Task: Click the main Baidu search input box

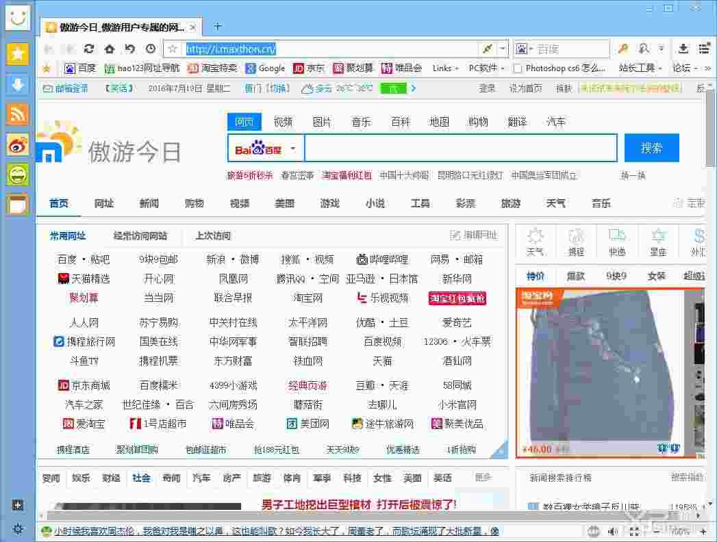Action: coord(461,148)
